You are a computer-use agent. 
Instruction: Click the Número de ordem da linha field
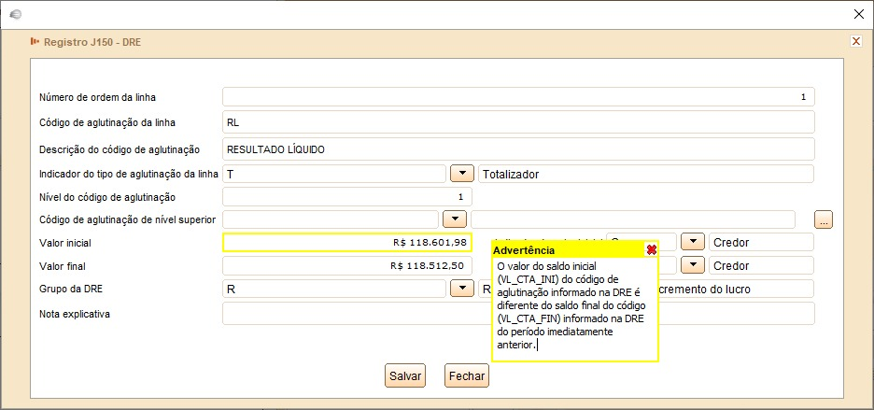pos(518,96)
